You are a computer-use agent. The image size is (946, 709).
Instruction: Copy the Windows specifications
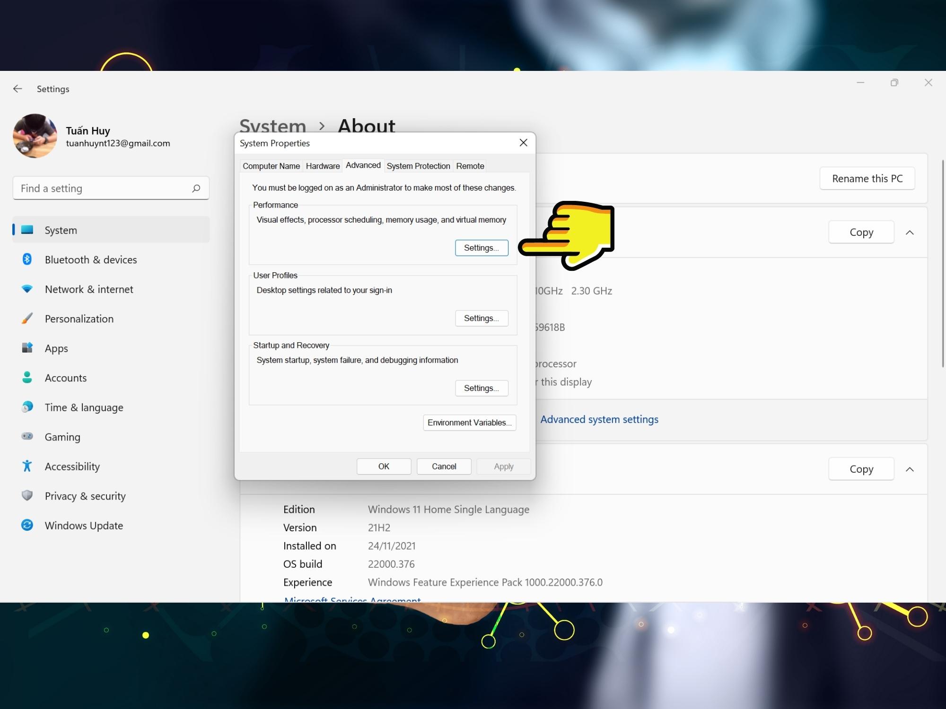861,469
